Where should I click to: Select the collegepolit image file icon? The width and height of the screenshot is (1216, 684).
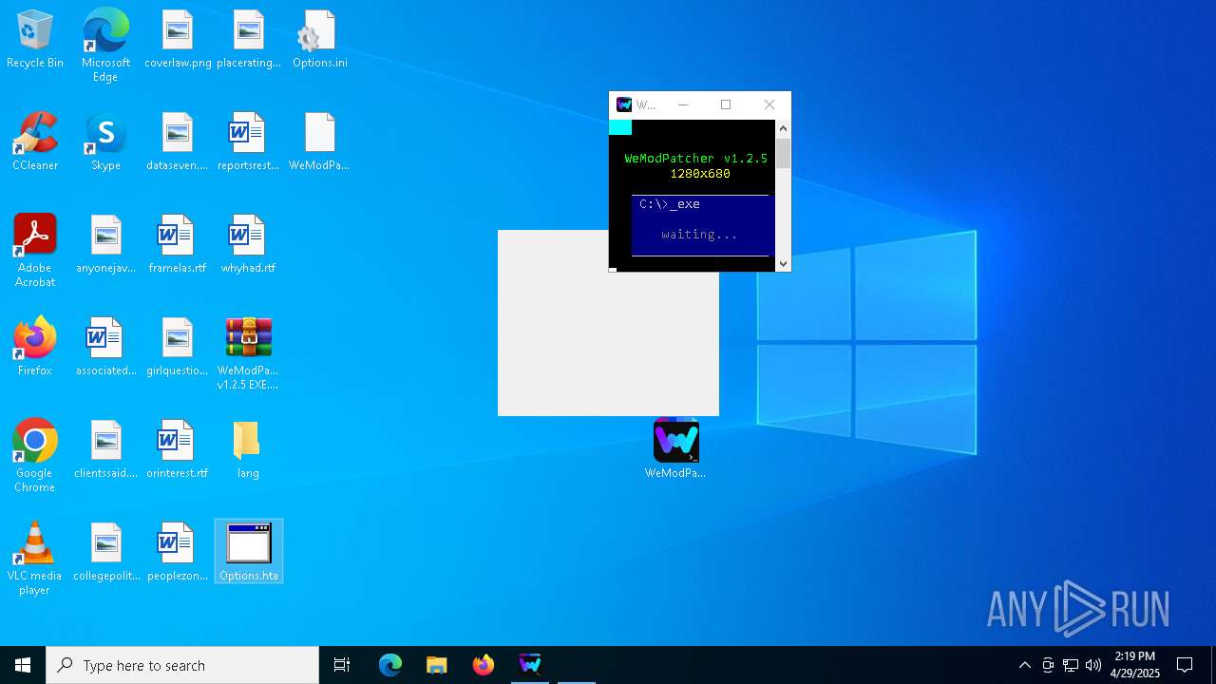pos(105,552)
